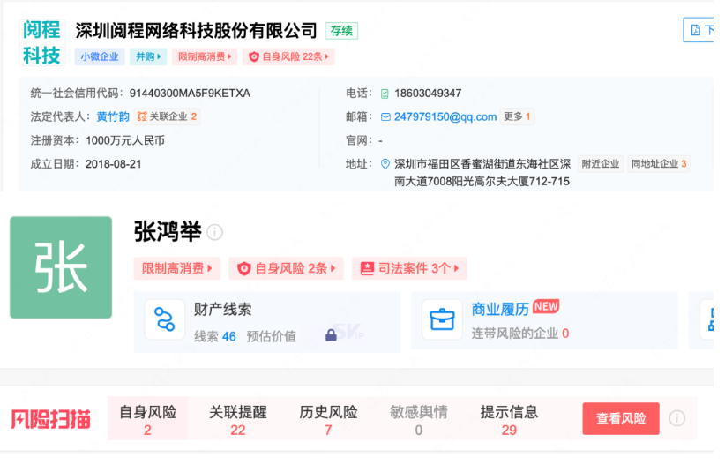Click the 阅程科技 company logo
The height and width of the screenshot is (465, 725).
click(41, 43)
